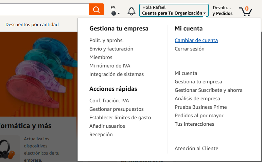Select Gestiona tu empresa in right column
The width and height of the screenshot is (262, 162).
(198, 82)
